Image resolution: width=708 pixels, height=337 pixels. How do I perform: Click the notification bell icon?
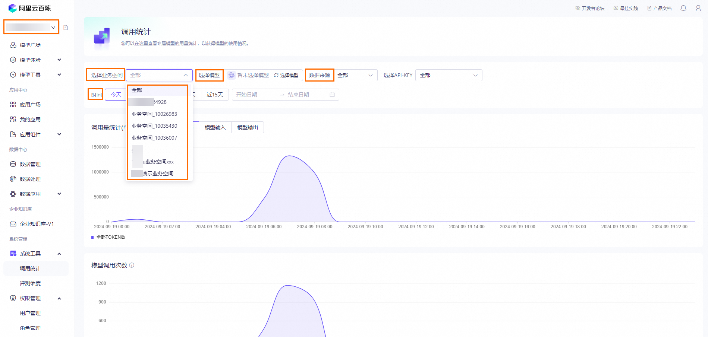(x=683, y=8)
